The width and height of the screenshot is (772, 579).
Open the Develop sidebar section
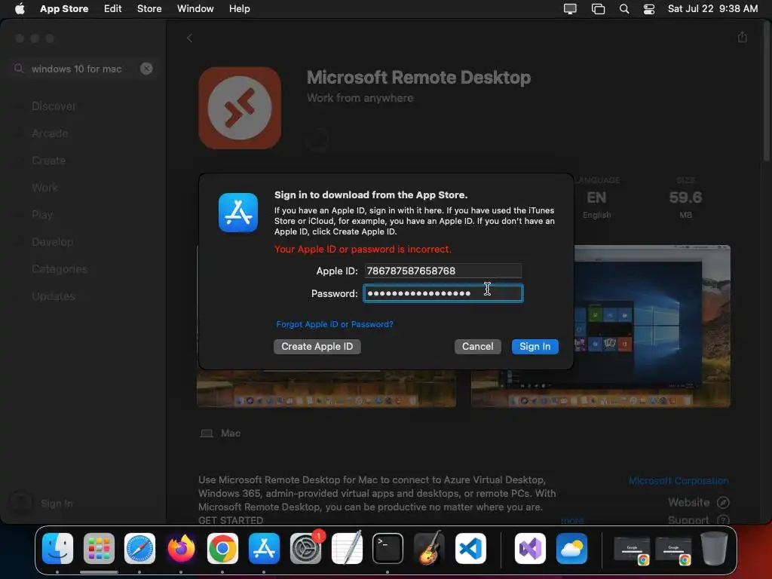tap(52, 242)
